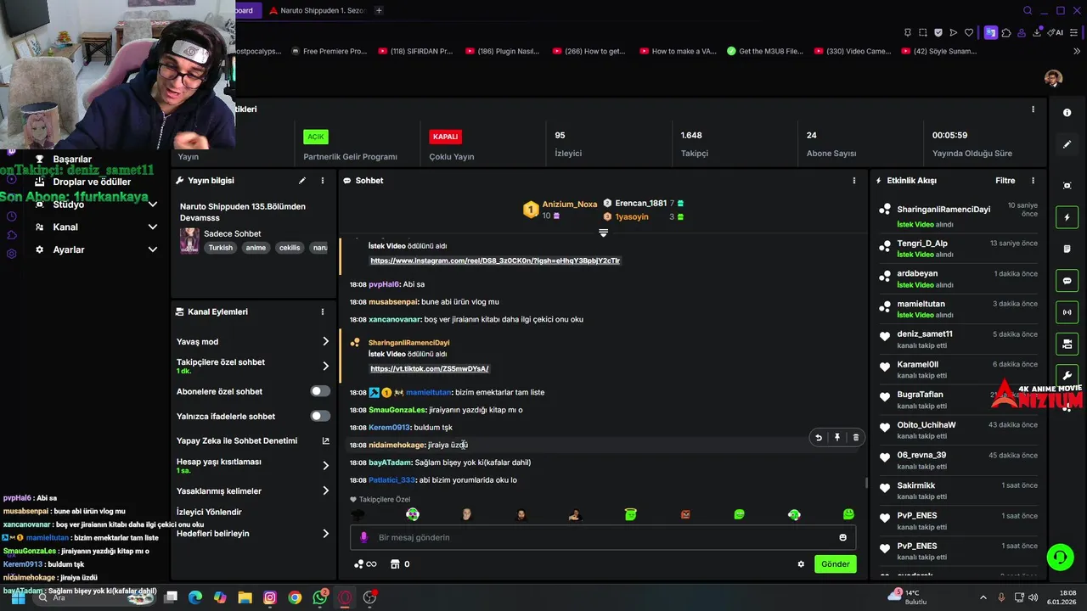Image resolution: width=1087 pixels, height=611 pixels.
Task: Open the vt.tiktok.com link in chat
Action: point(429,368)
